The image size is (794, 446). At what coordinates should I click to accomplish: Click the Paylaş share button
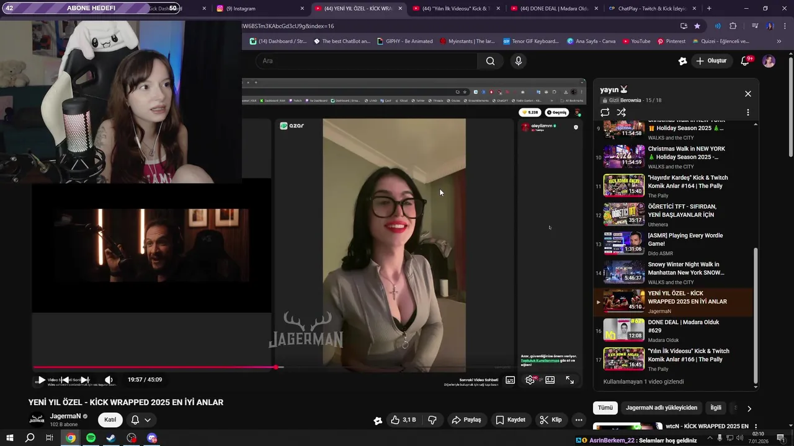coord(466,420)
